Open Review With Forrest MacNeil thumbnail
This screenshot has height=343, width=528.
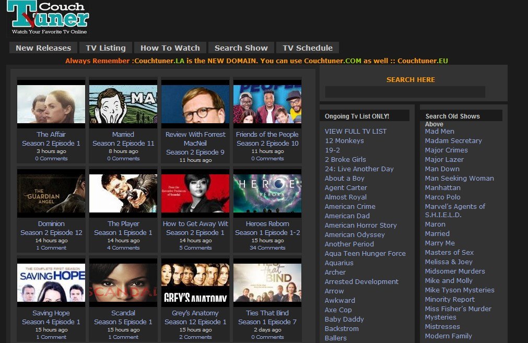(x=195, y=104)
